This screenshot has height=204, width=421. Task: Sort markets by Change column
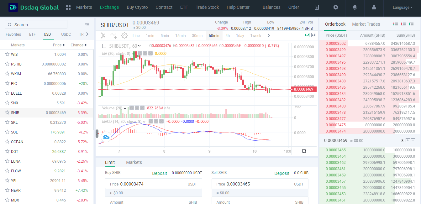pyautogui.click(x=78, y=45)
